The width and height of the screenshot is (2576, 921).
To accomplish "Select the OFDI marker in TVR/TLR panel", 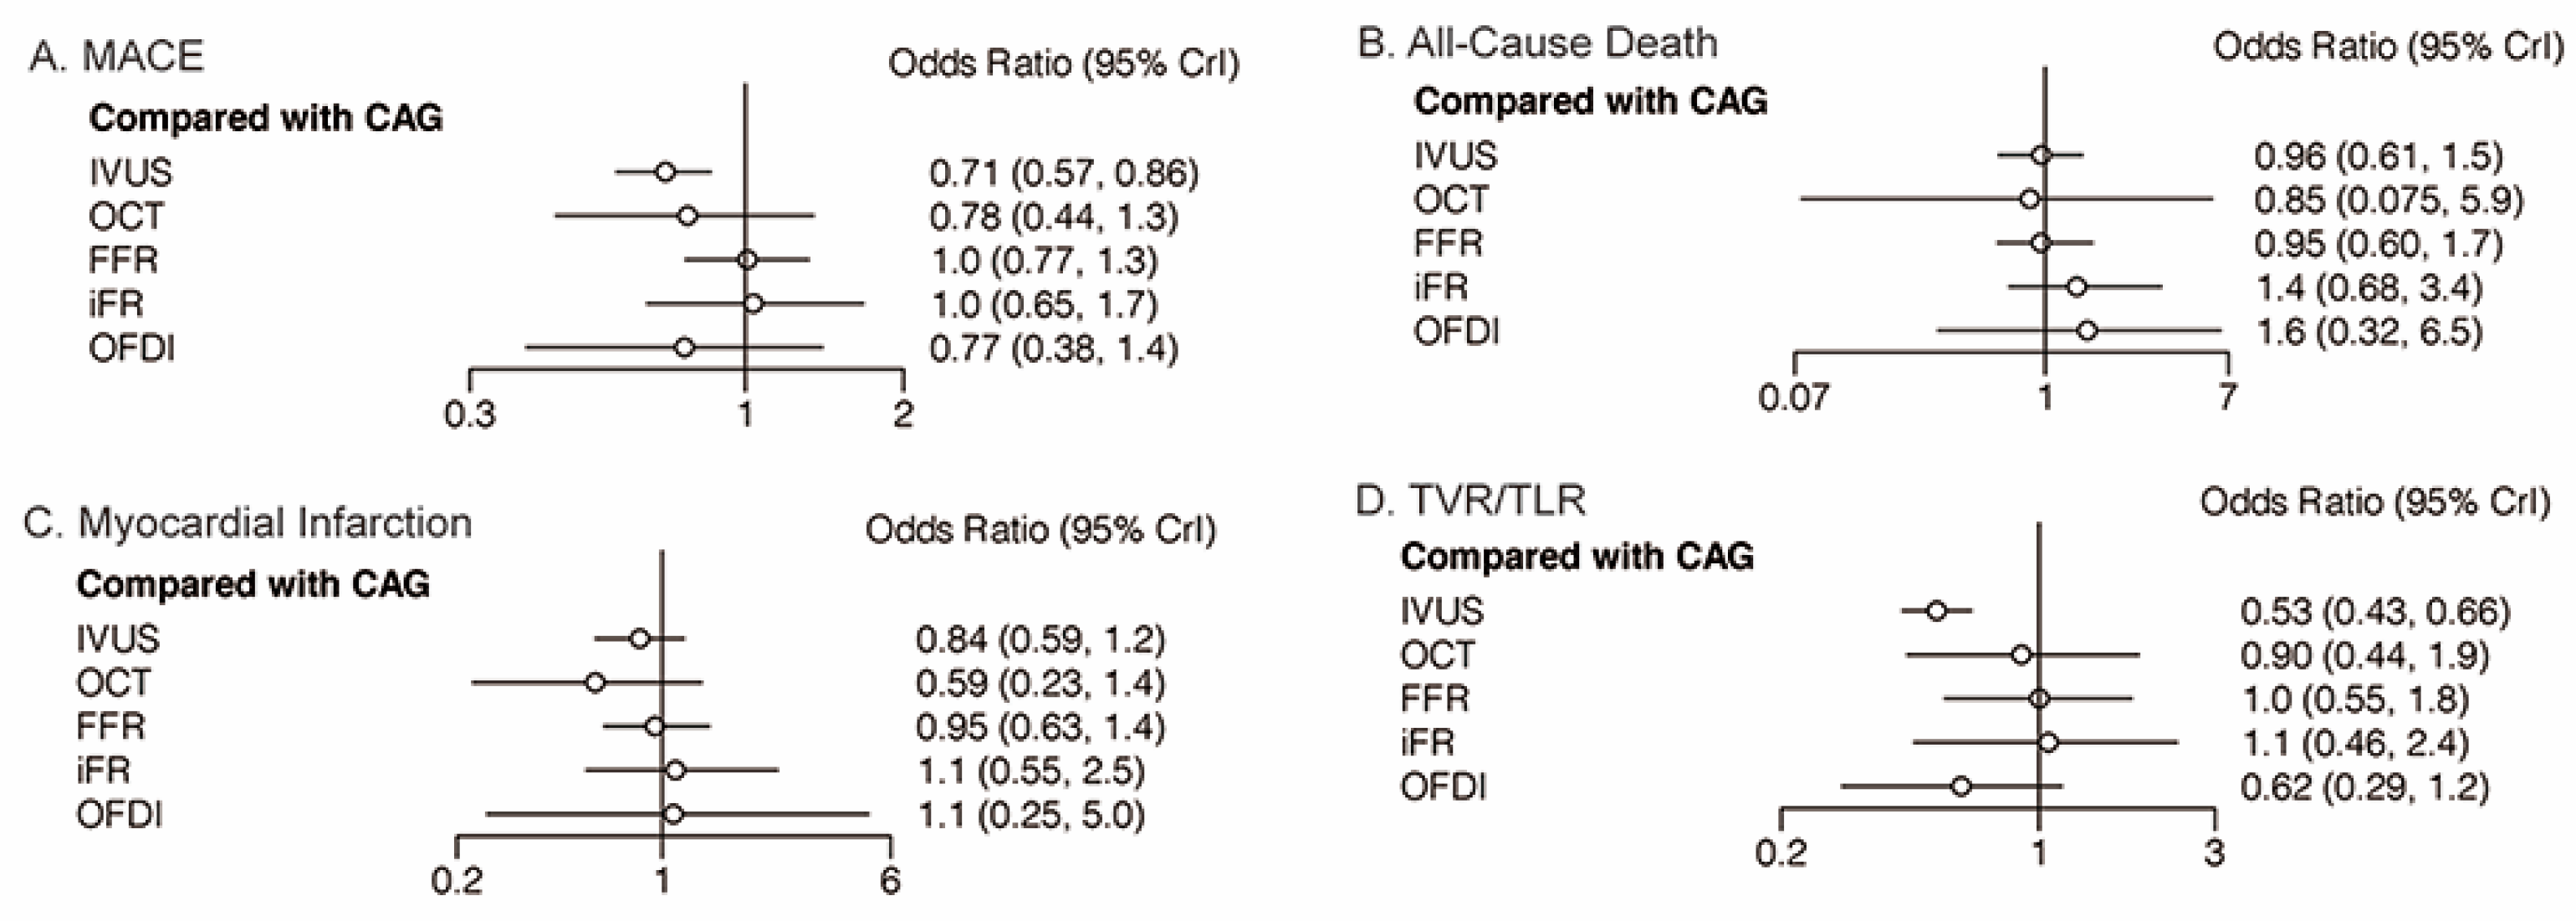I will 1961,786.
